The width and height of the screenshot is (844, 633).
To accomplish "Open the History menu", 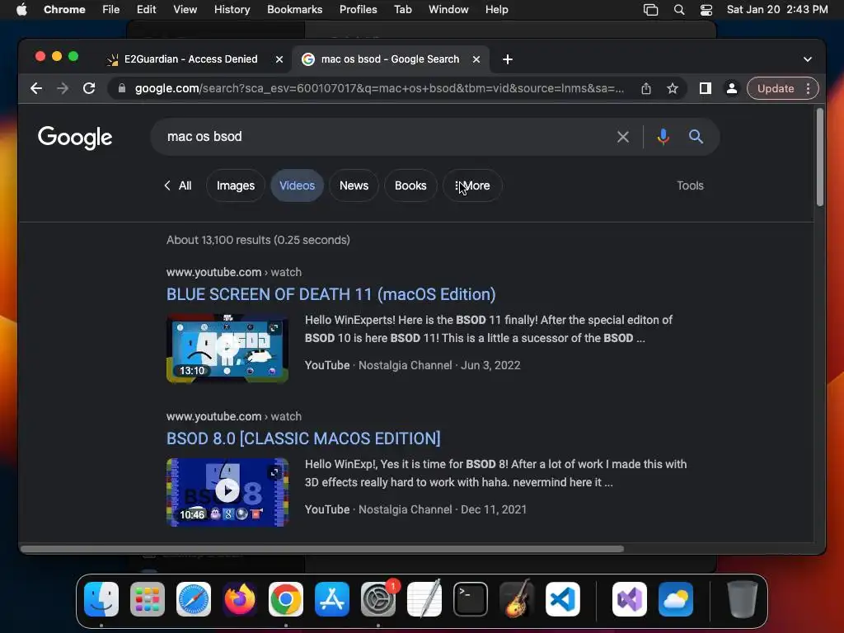I will point(232,10).
